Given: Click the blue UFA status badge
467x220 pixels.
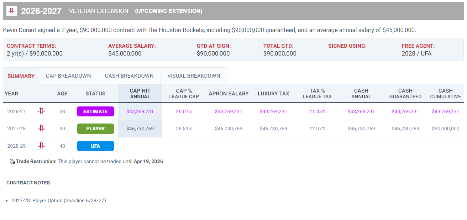Looking at the screenshot, I should pos(95,146).
